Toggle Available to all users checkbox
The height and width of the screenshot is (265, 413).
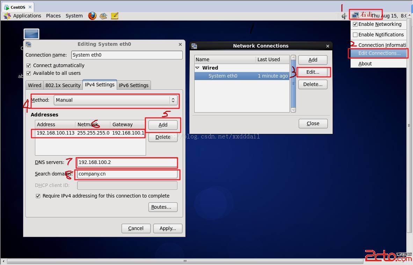click(29, 73)
